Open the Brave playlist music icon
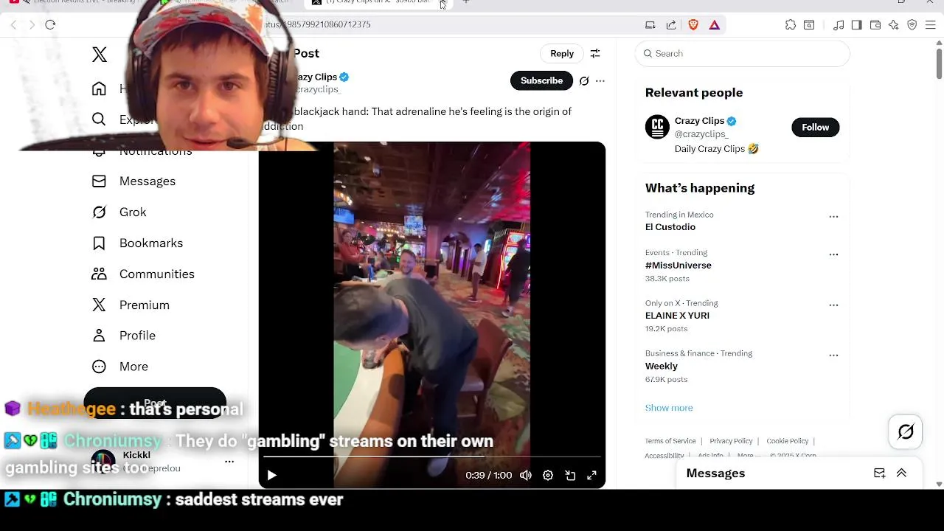Screen dimensions: 944x531 839,25
